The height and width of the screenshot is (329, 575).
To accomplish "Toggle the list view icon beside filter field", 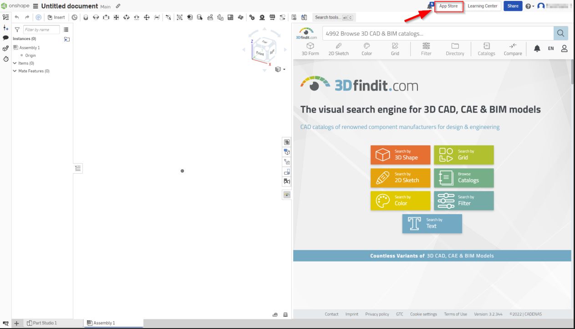I will [x=66, y=30].
